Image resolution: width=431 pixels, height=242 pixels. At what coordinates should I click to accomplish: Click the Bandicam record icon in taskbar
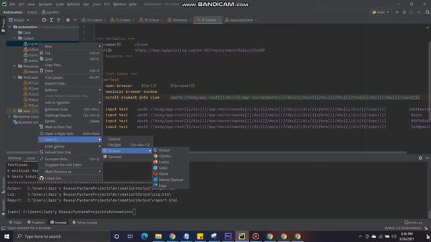pos(256,236)
